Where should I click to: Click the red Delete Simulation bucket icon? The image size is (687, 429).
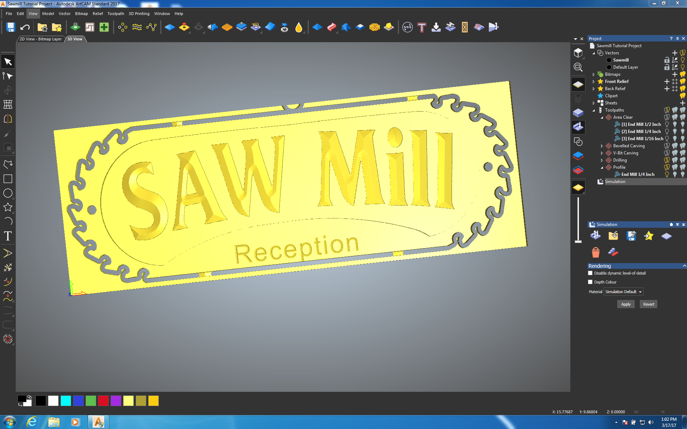[x=595, y=252]
